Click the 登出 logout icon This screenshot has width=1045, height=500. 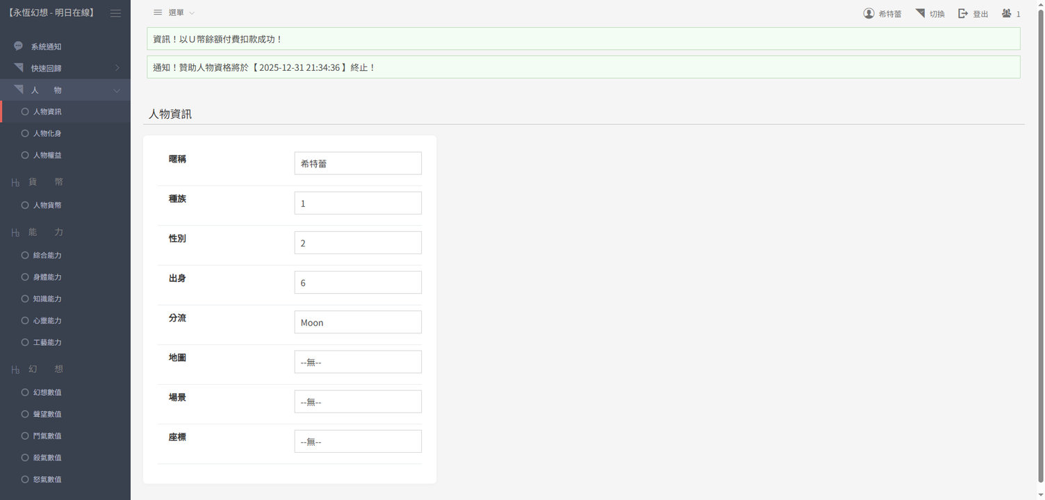963,13
